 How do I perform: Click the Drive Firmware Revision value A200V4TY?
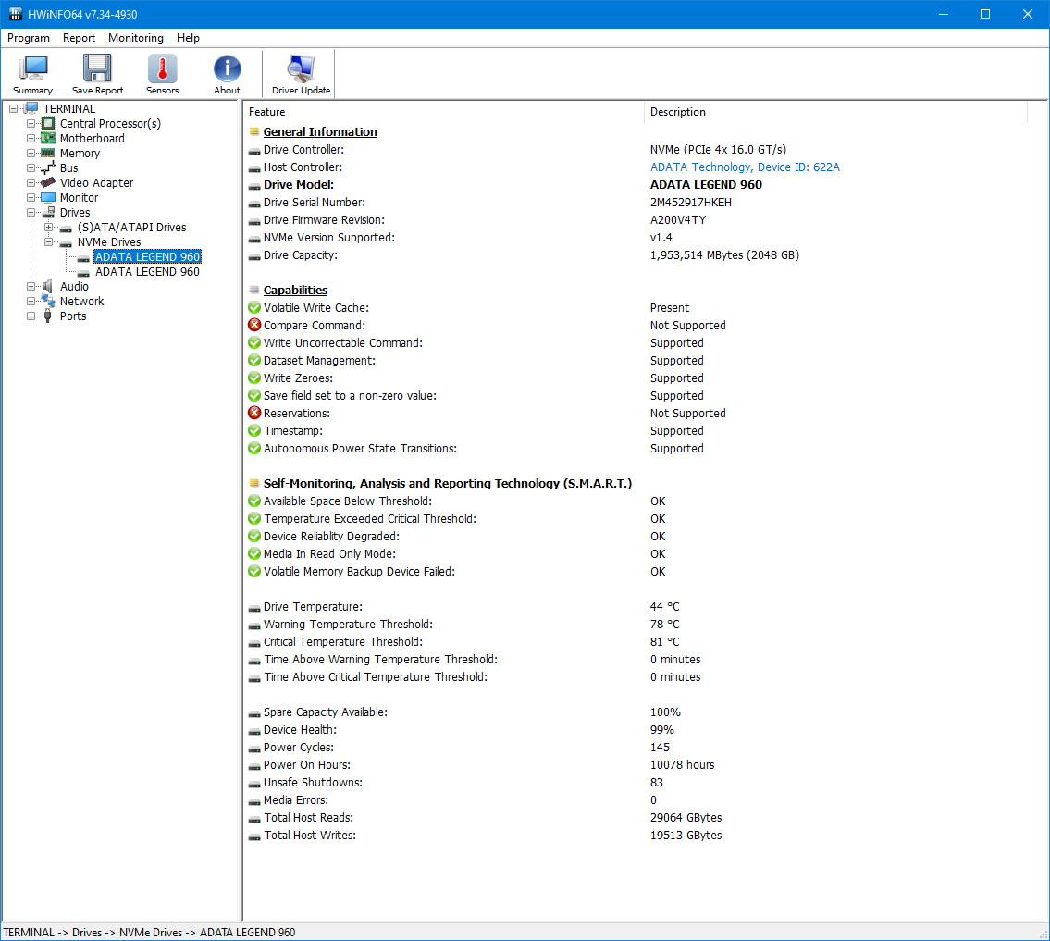pyautogui.click(x=678, y=219)
